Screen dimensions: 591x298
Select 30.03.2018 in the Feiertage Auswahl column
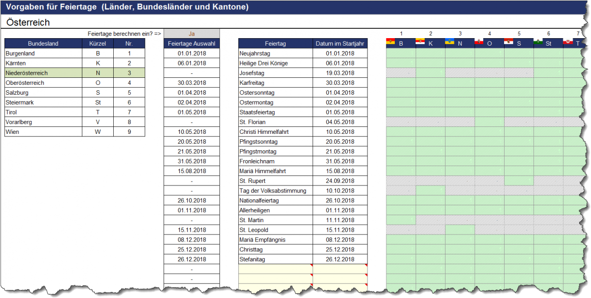click(192, 83)
